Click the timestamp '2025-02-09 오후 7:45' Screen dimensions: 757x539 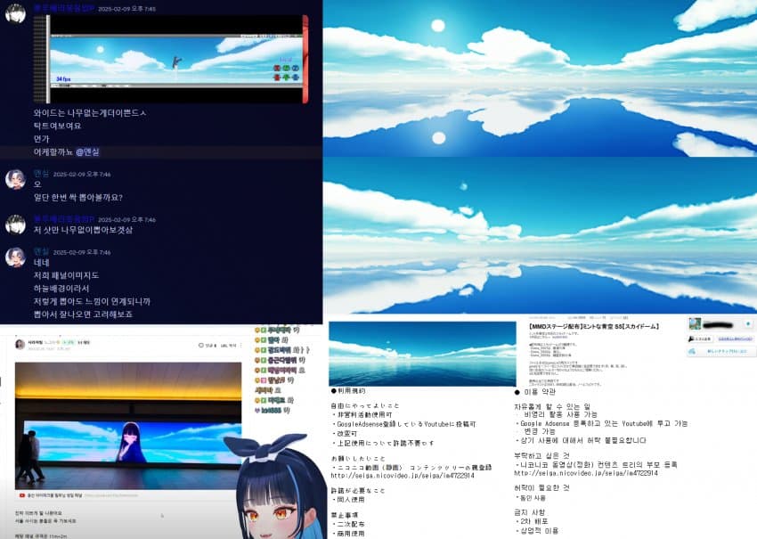(127, 9)
